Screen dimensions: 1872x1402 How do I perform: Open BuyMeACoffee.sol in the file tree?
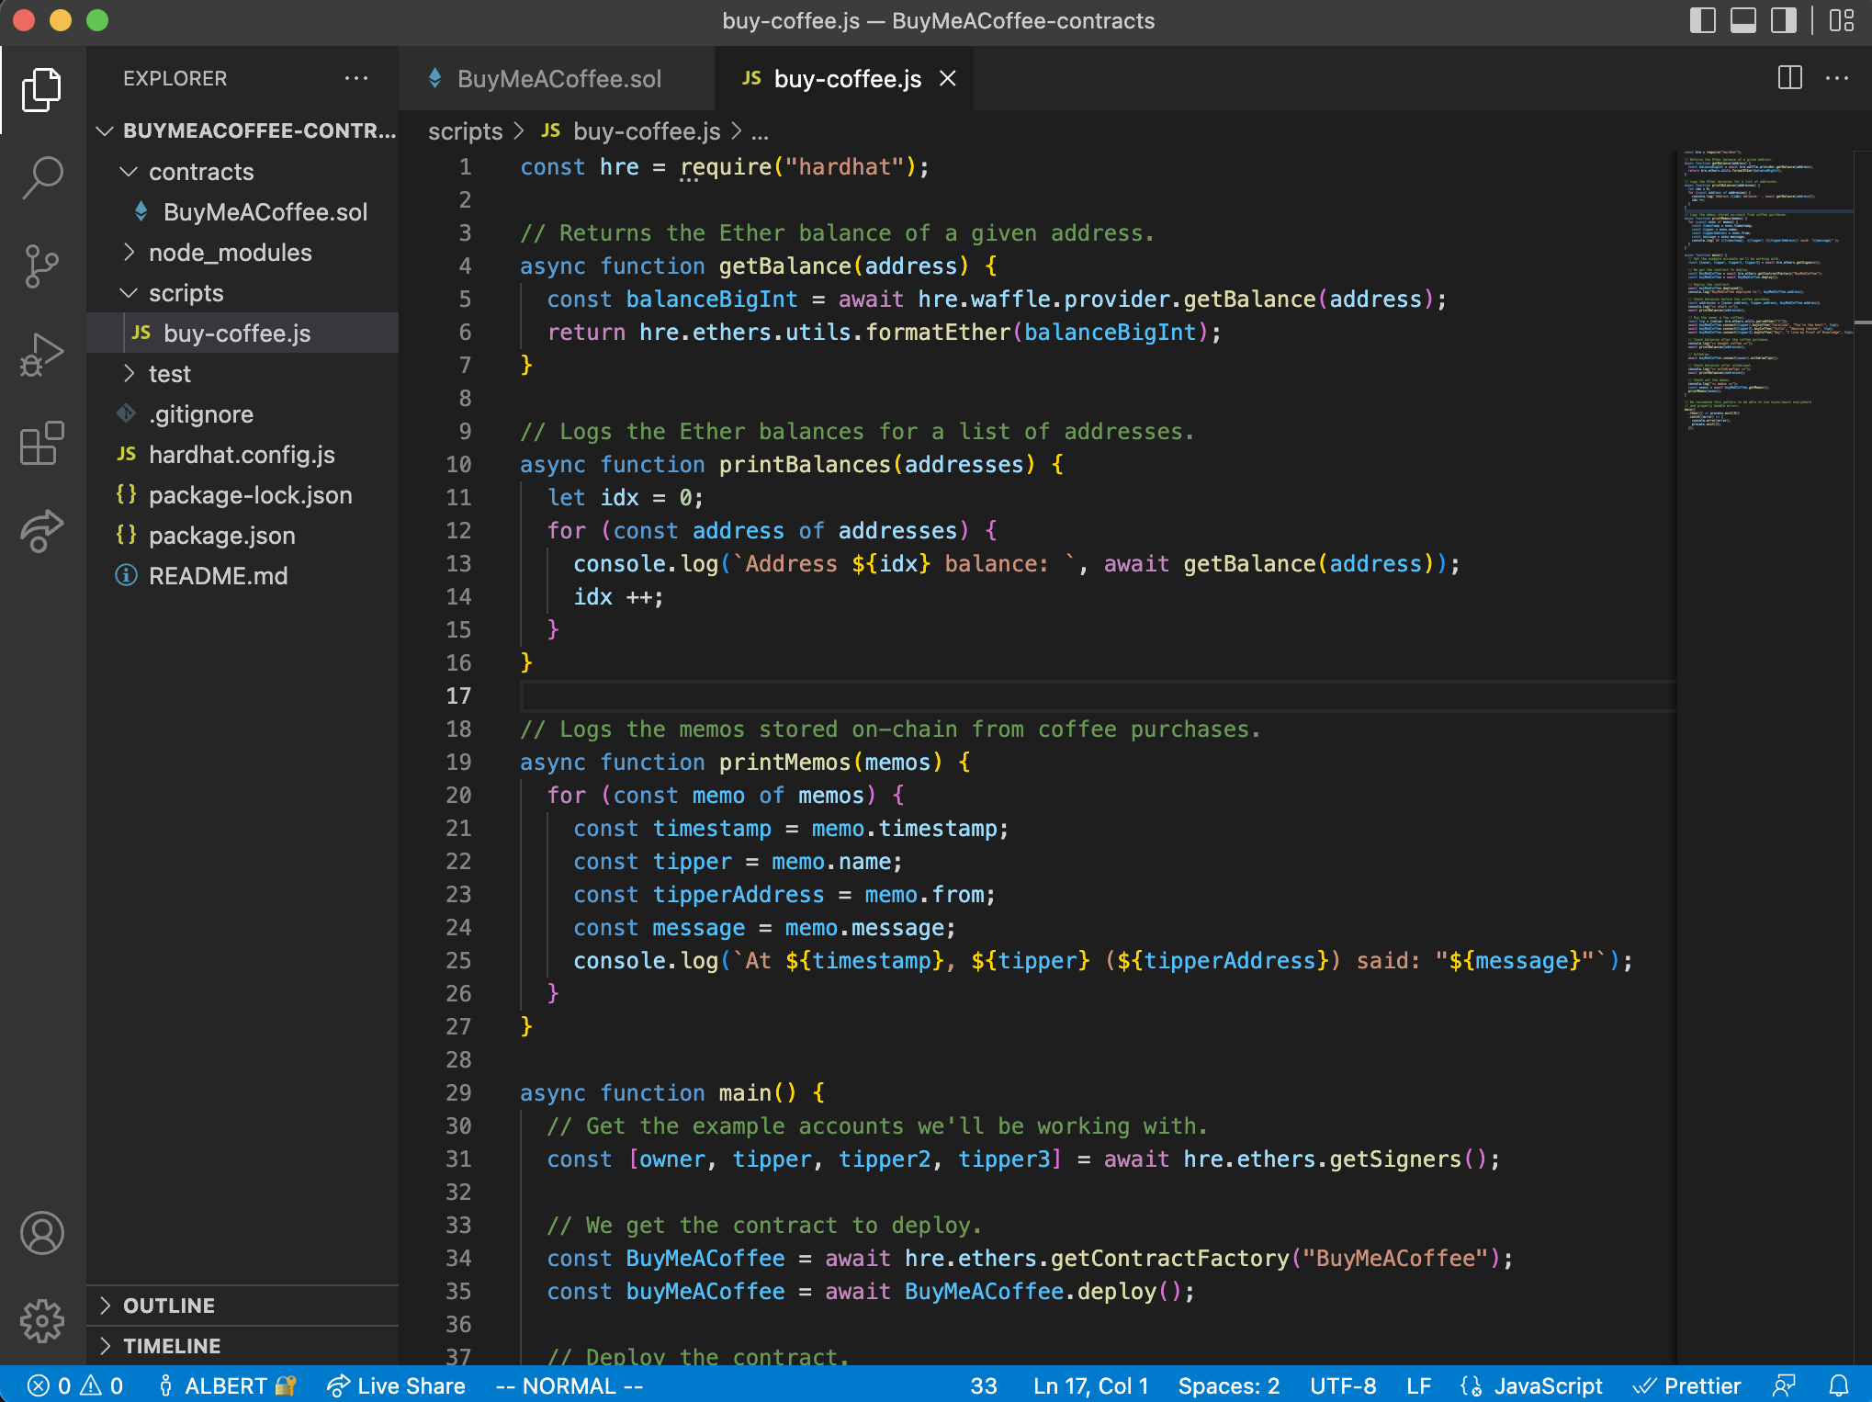click(243, 212)
